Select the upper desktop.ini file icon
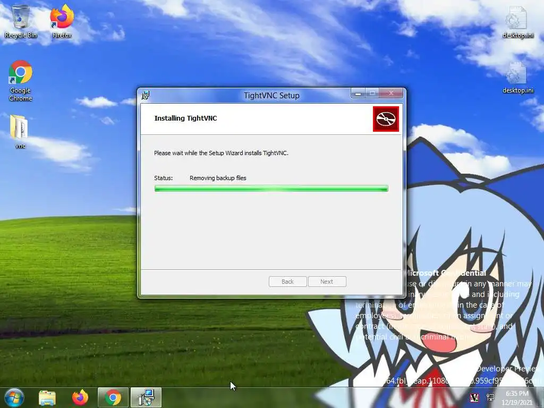The width and height of the screenshot is (544, 408). [517, 21]
